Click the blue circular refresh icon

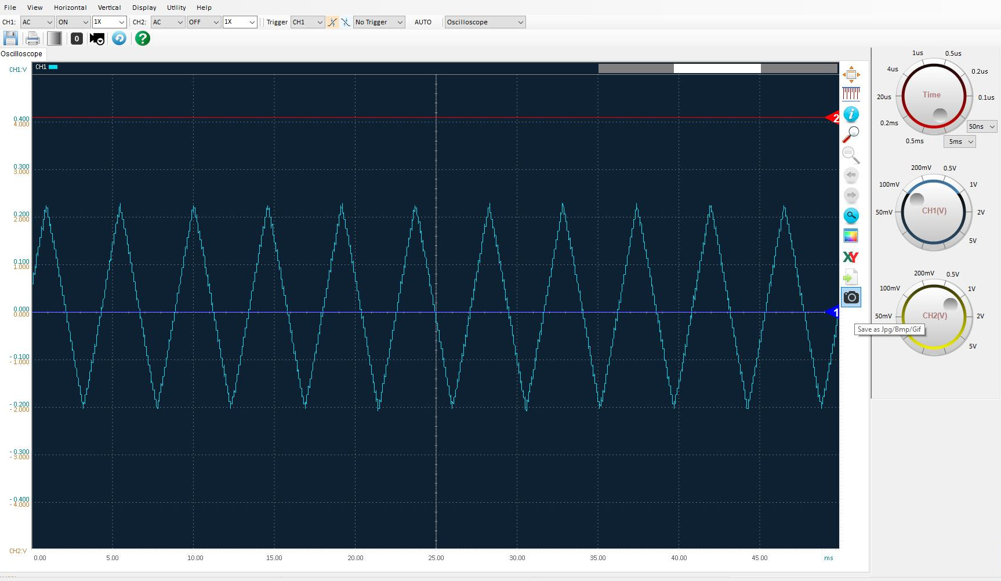click(x=119, y=38)
